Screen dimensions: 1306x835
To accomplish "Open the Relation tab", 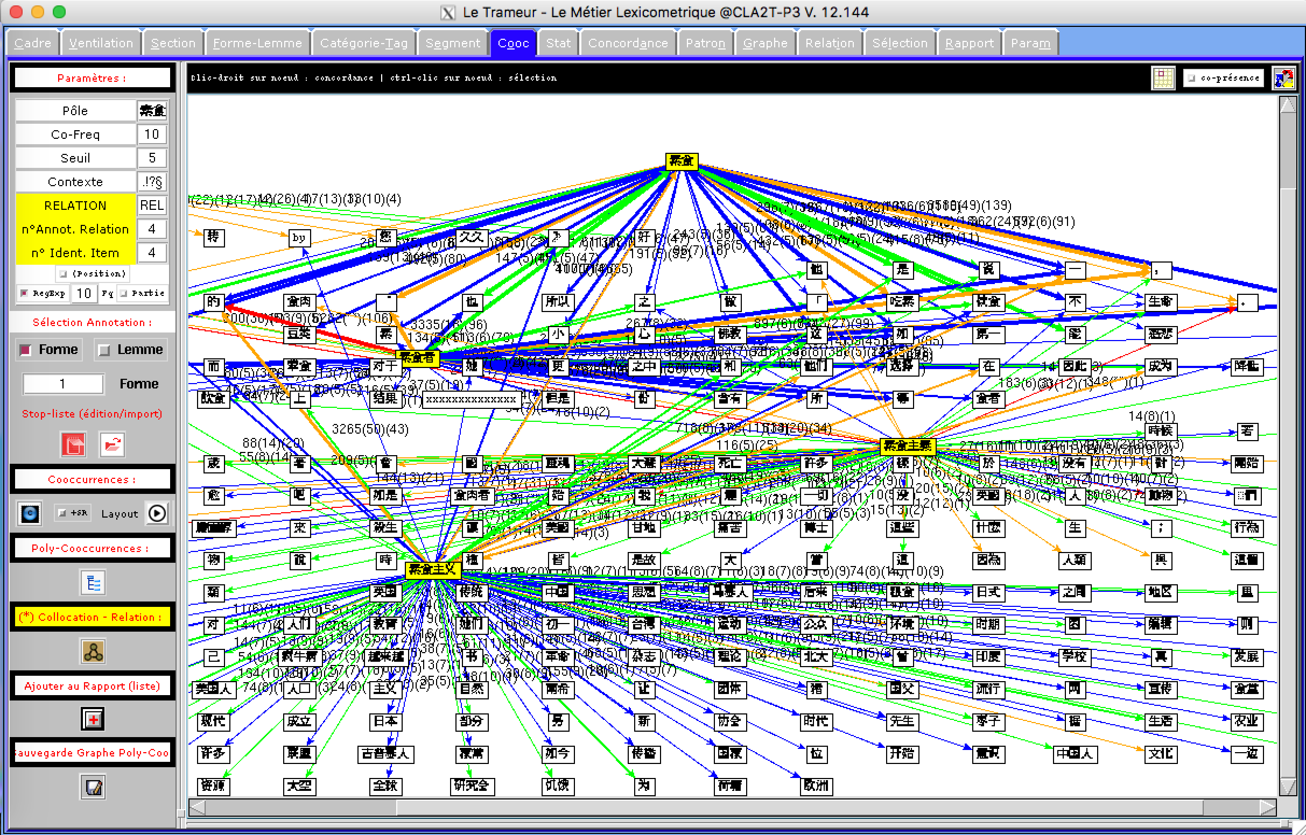I will point(830,43).
